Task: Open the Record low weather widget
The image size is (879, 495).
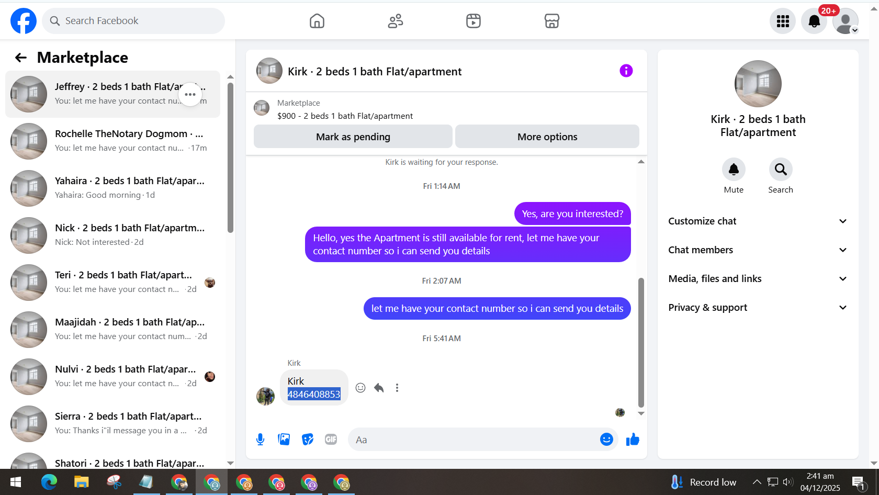Action: pos(703,482)
